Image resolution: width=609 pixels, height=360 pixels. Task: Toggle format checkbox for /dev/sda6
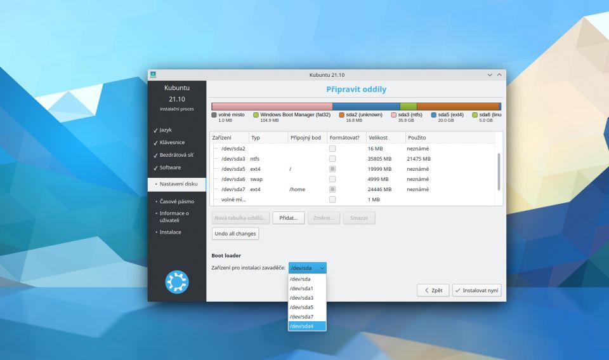tap(332, 179)
